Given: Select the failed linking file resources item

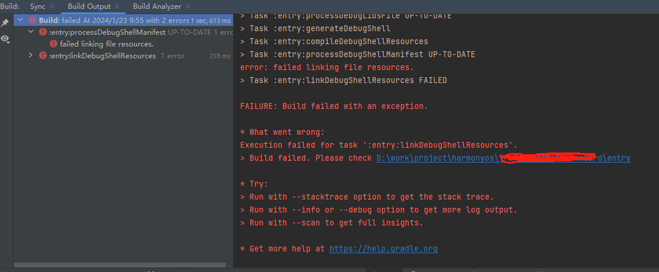Looking at the screenshot, I should click(106, 44).
